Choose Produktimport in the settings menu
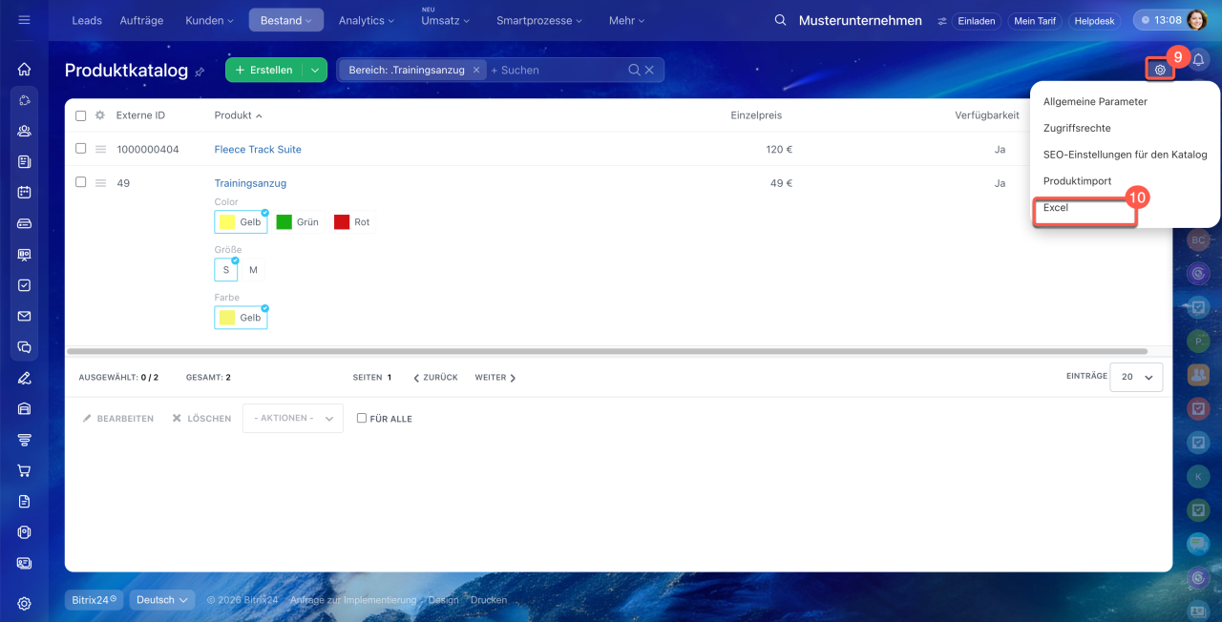Image resolution: width=1222 pixels, height=622 pixels. 1077,181
